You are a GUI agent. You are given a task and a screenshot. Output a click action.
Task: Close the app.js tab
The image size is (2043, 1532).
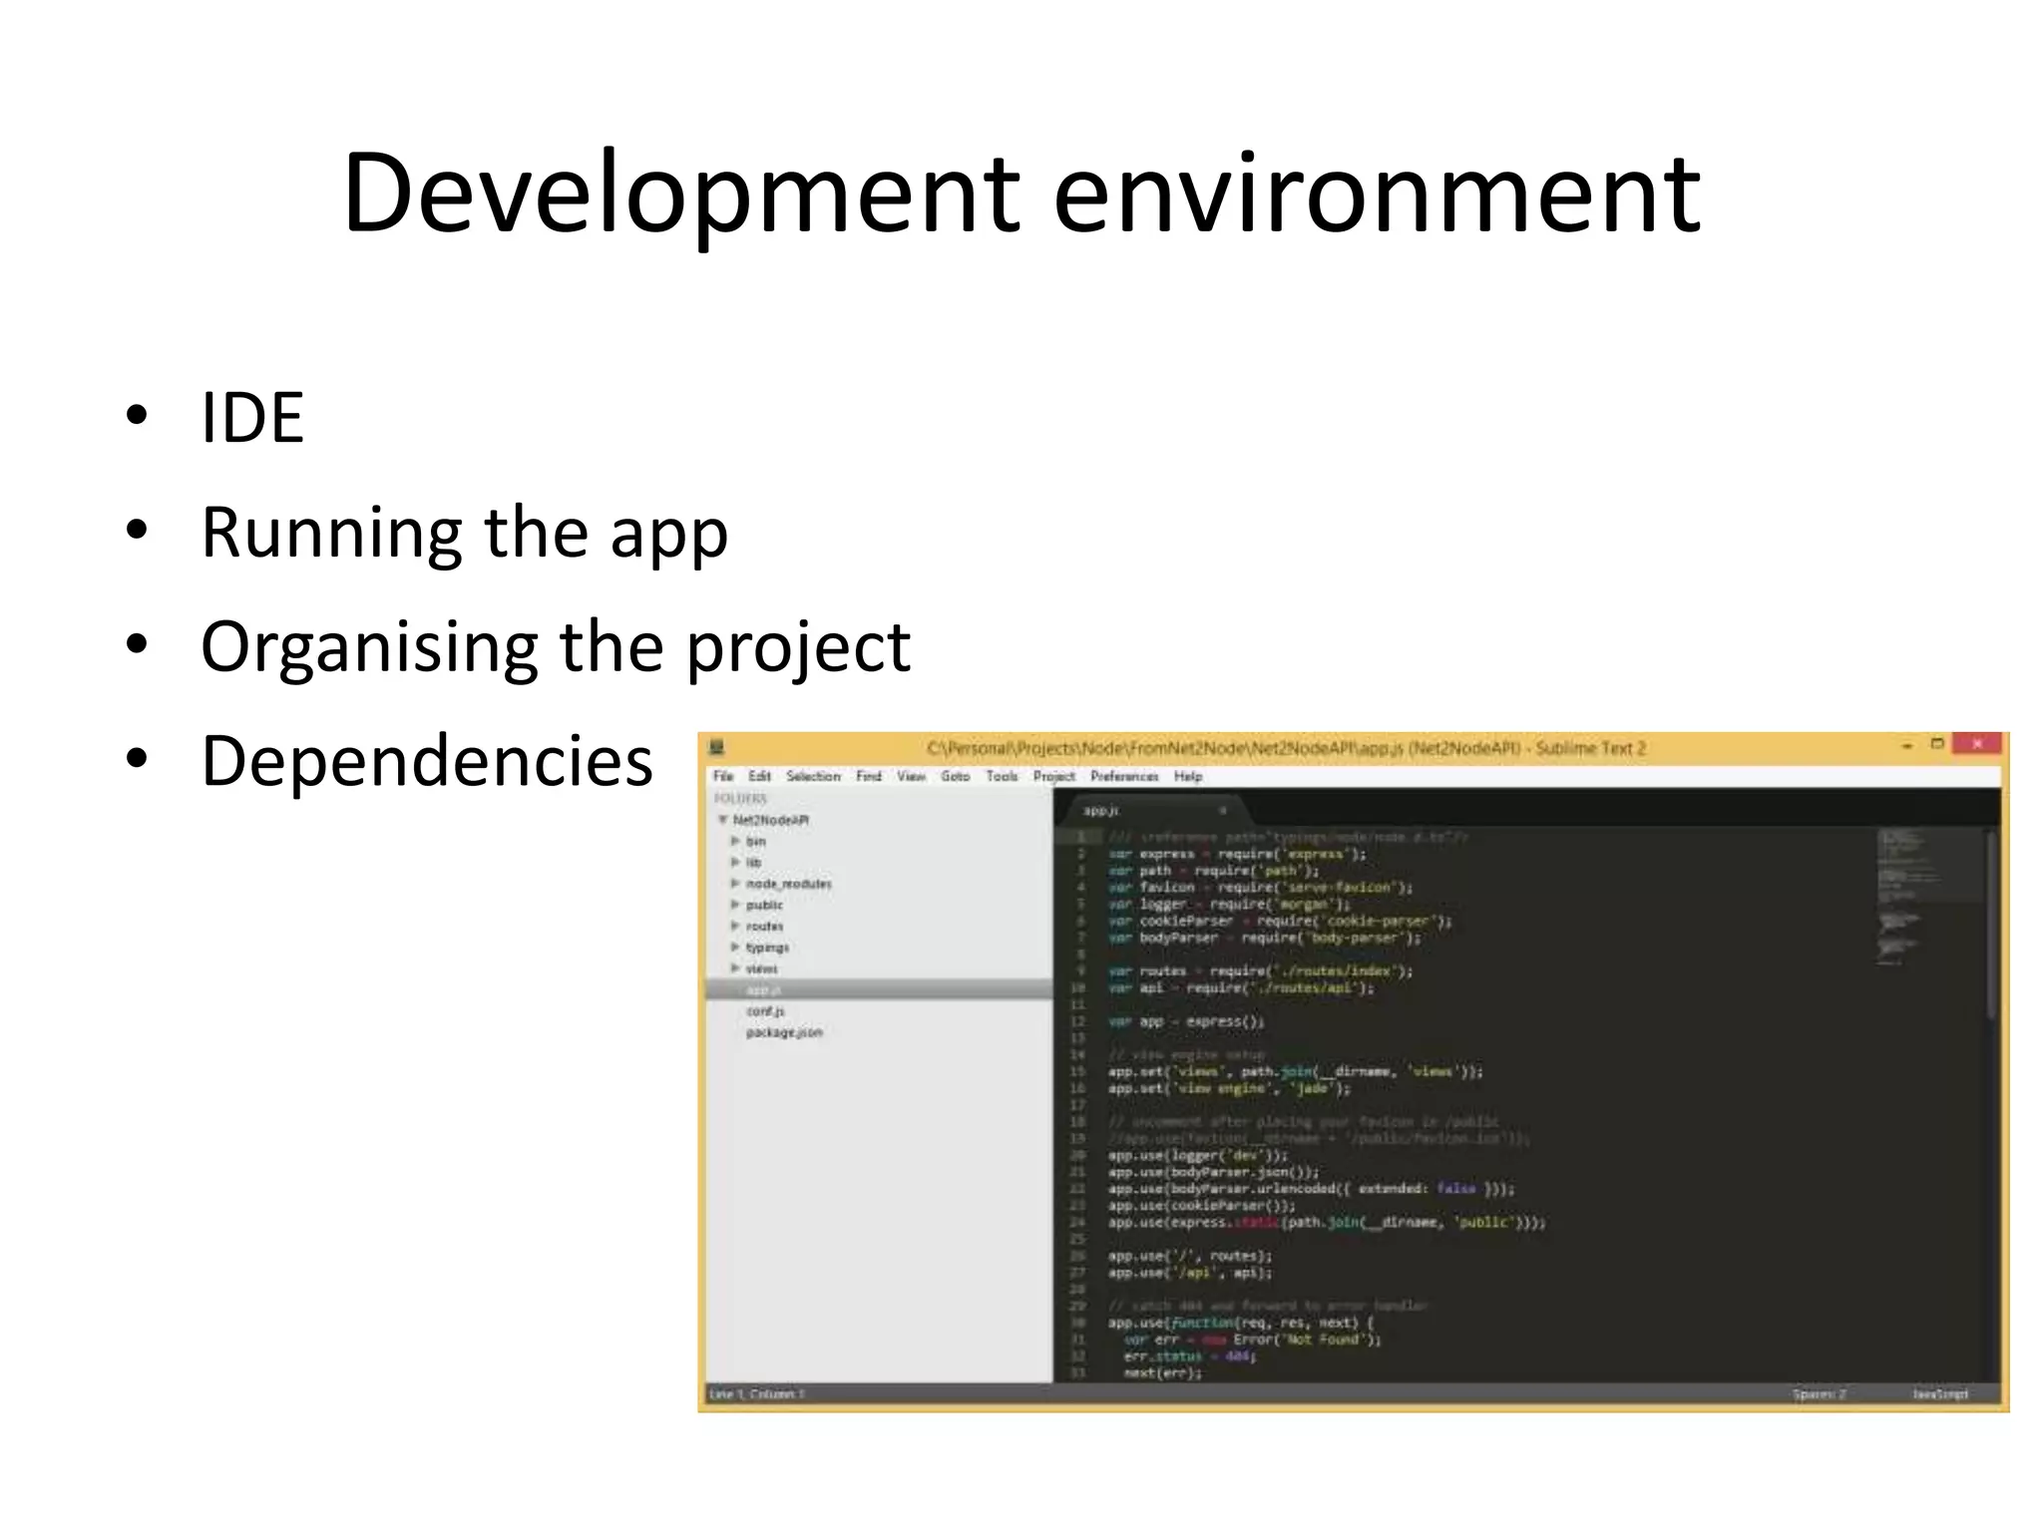click(1222, 811)
